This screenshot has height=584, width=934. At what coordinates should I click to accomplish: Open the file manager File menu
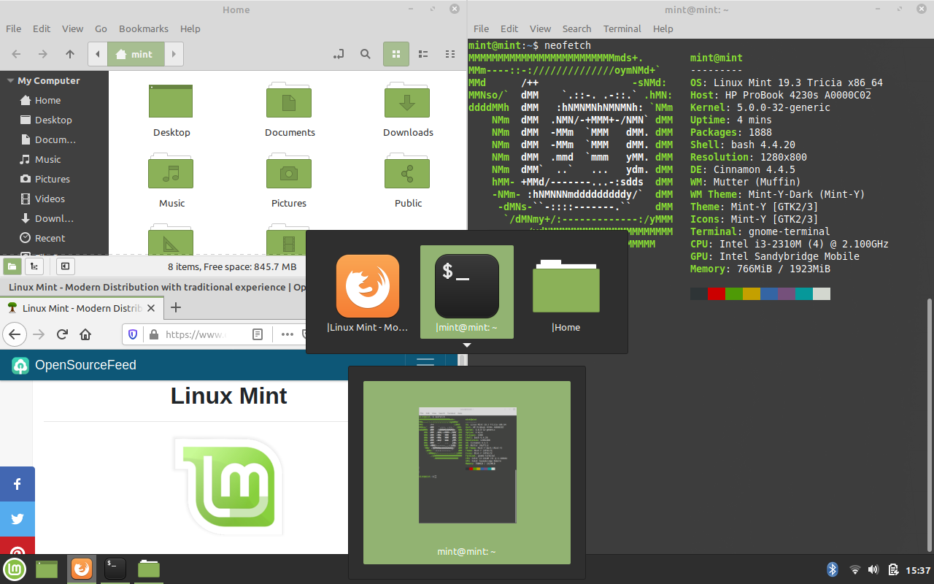13,29
